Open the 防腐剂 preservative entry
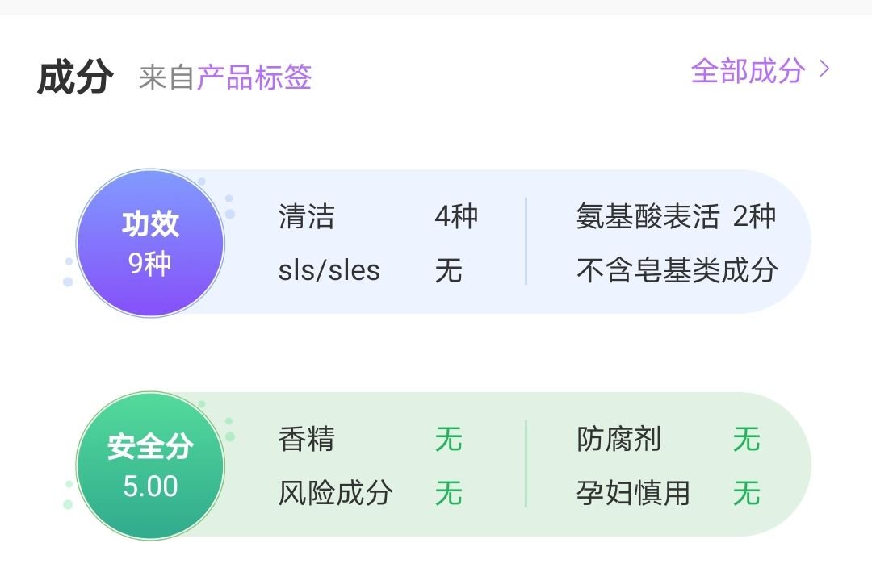872x572 pixels. click(618, 440)
